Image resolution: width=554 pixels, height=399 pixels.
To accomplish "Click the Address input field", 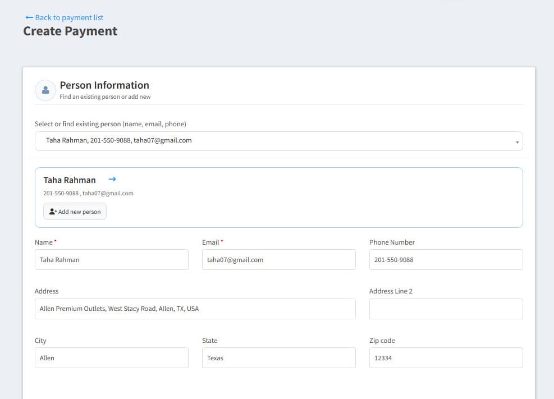I will click(x=195, y=309).
